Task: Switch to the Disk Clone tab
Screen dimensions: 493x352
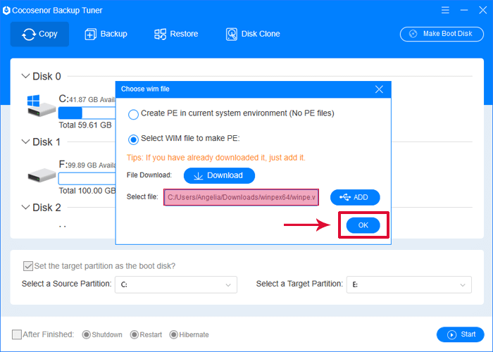Action: click(253, 34)
